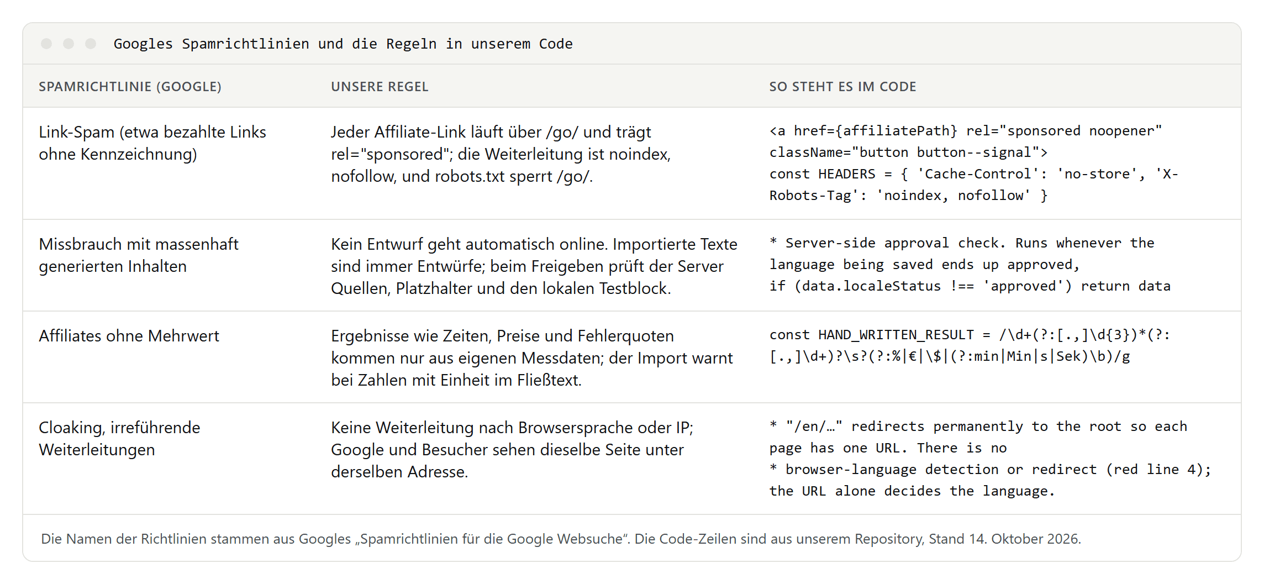Select the 'So steht es im Code' header
Screen dimensions: 1264x584
click(842, 87)
